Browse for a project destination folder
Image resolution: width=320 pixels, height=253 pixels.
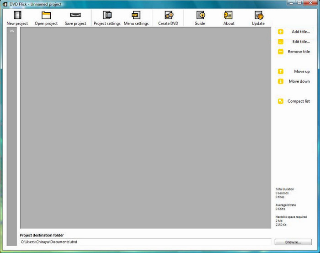pyautogui.click(x=293, y=242)
